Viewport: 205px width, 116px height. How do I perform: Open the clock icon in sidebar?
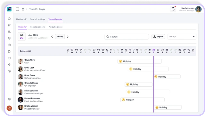pyautogui.click(x=9, y=71)
